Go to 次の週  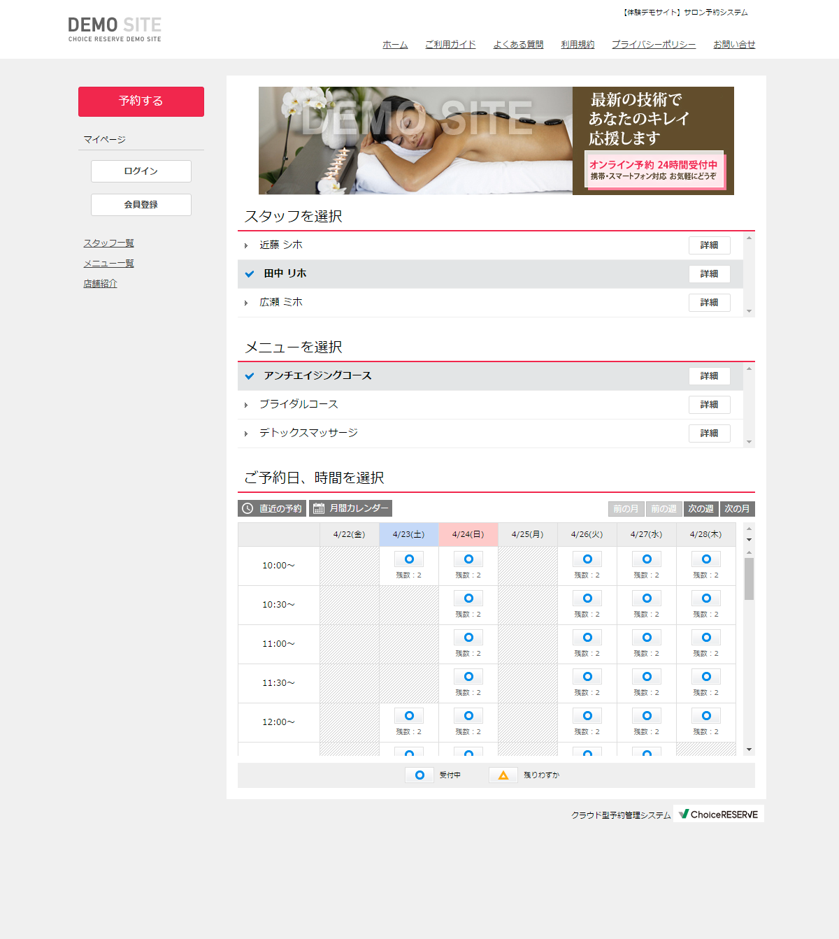[701, 509]
